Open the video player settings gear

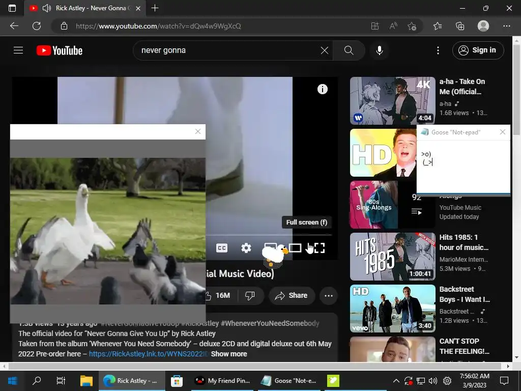pos(246,248)
